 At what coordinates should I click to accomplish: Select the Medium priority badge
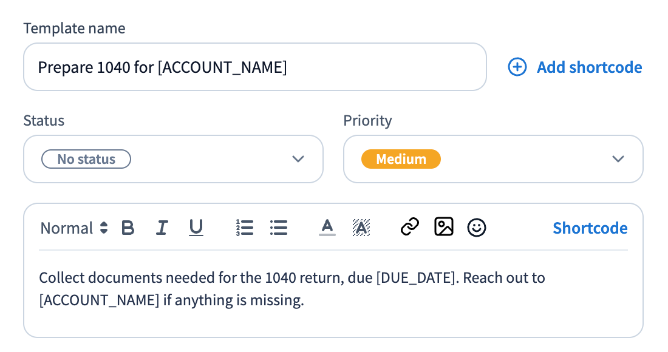click(x=401, y=159)
